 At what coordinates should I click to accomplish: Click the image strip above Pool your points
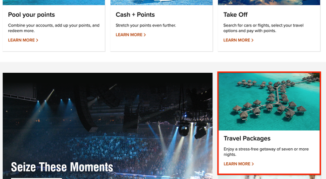pos(54,2)
